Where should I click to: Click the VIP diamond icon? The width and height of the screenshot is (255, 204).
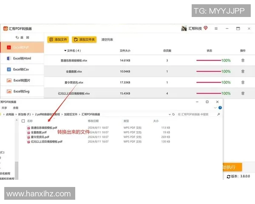[206, 28]
